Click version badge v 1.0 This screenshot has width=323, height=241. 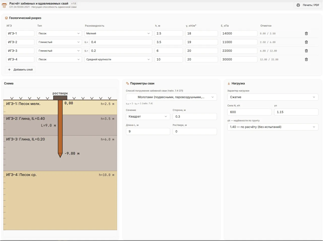(x=74, y=4)
